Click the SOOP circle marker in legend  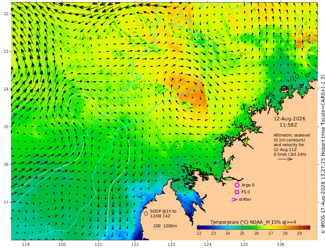[146, 213]
